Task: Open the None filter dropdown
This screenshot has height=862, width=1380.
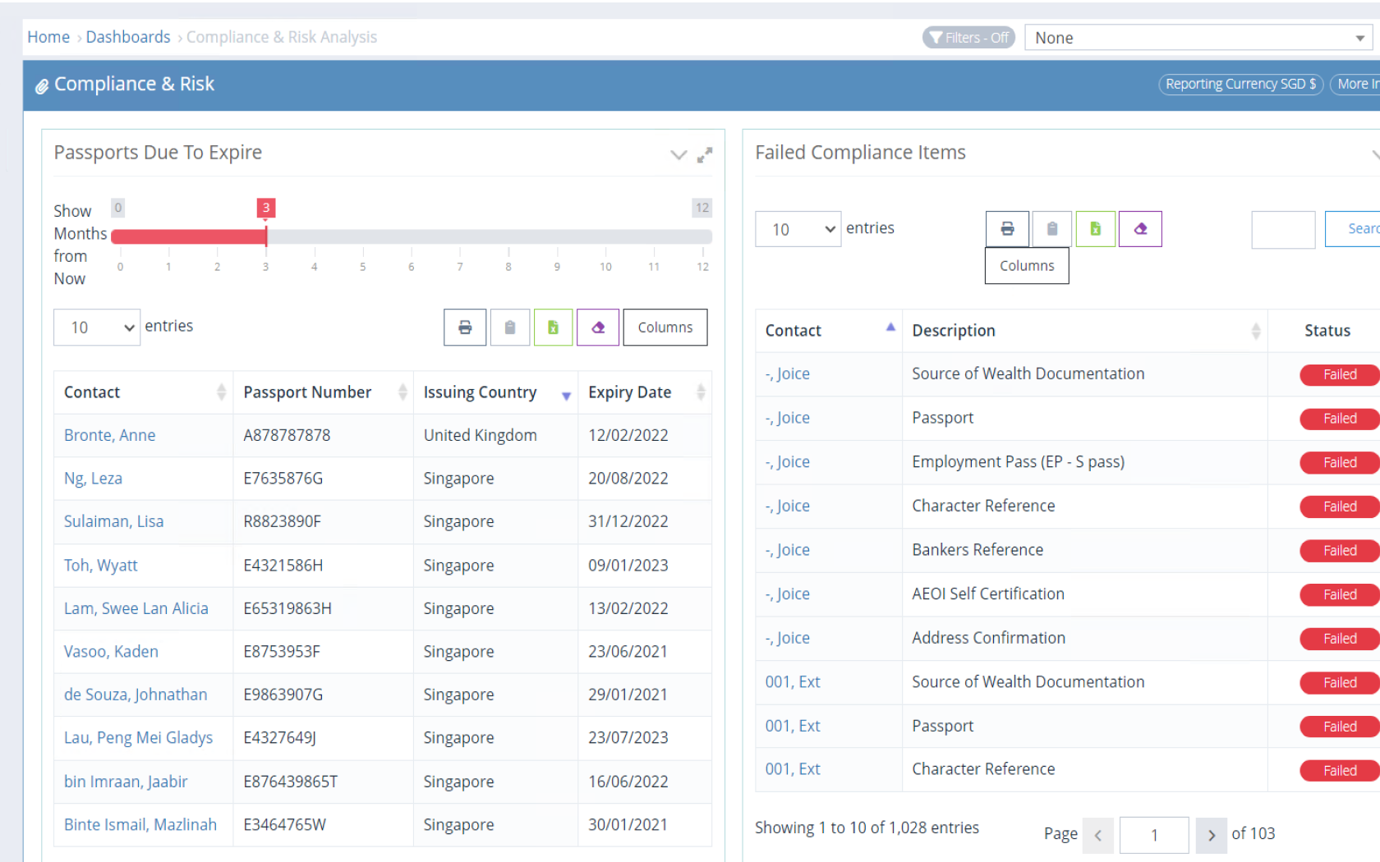Action: coord(1198,38)
